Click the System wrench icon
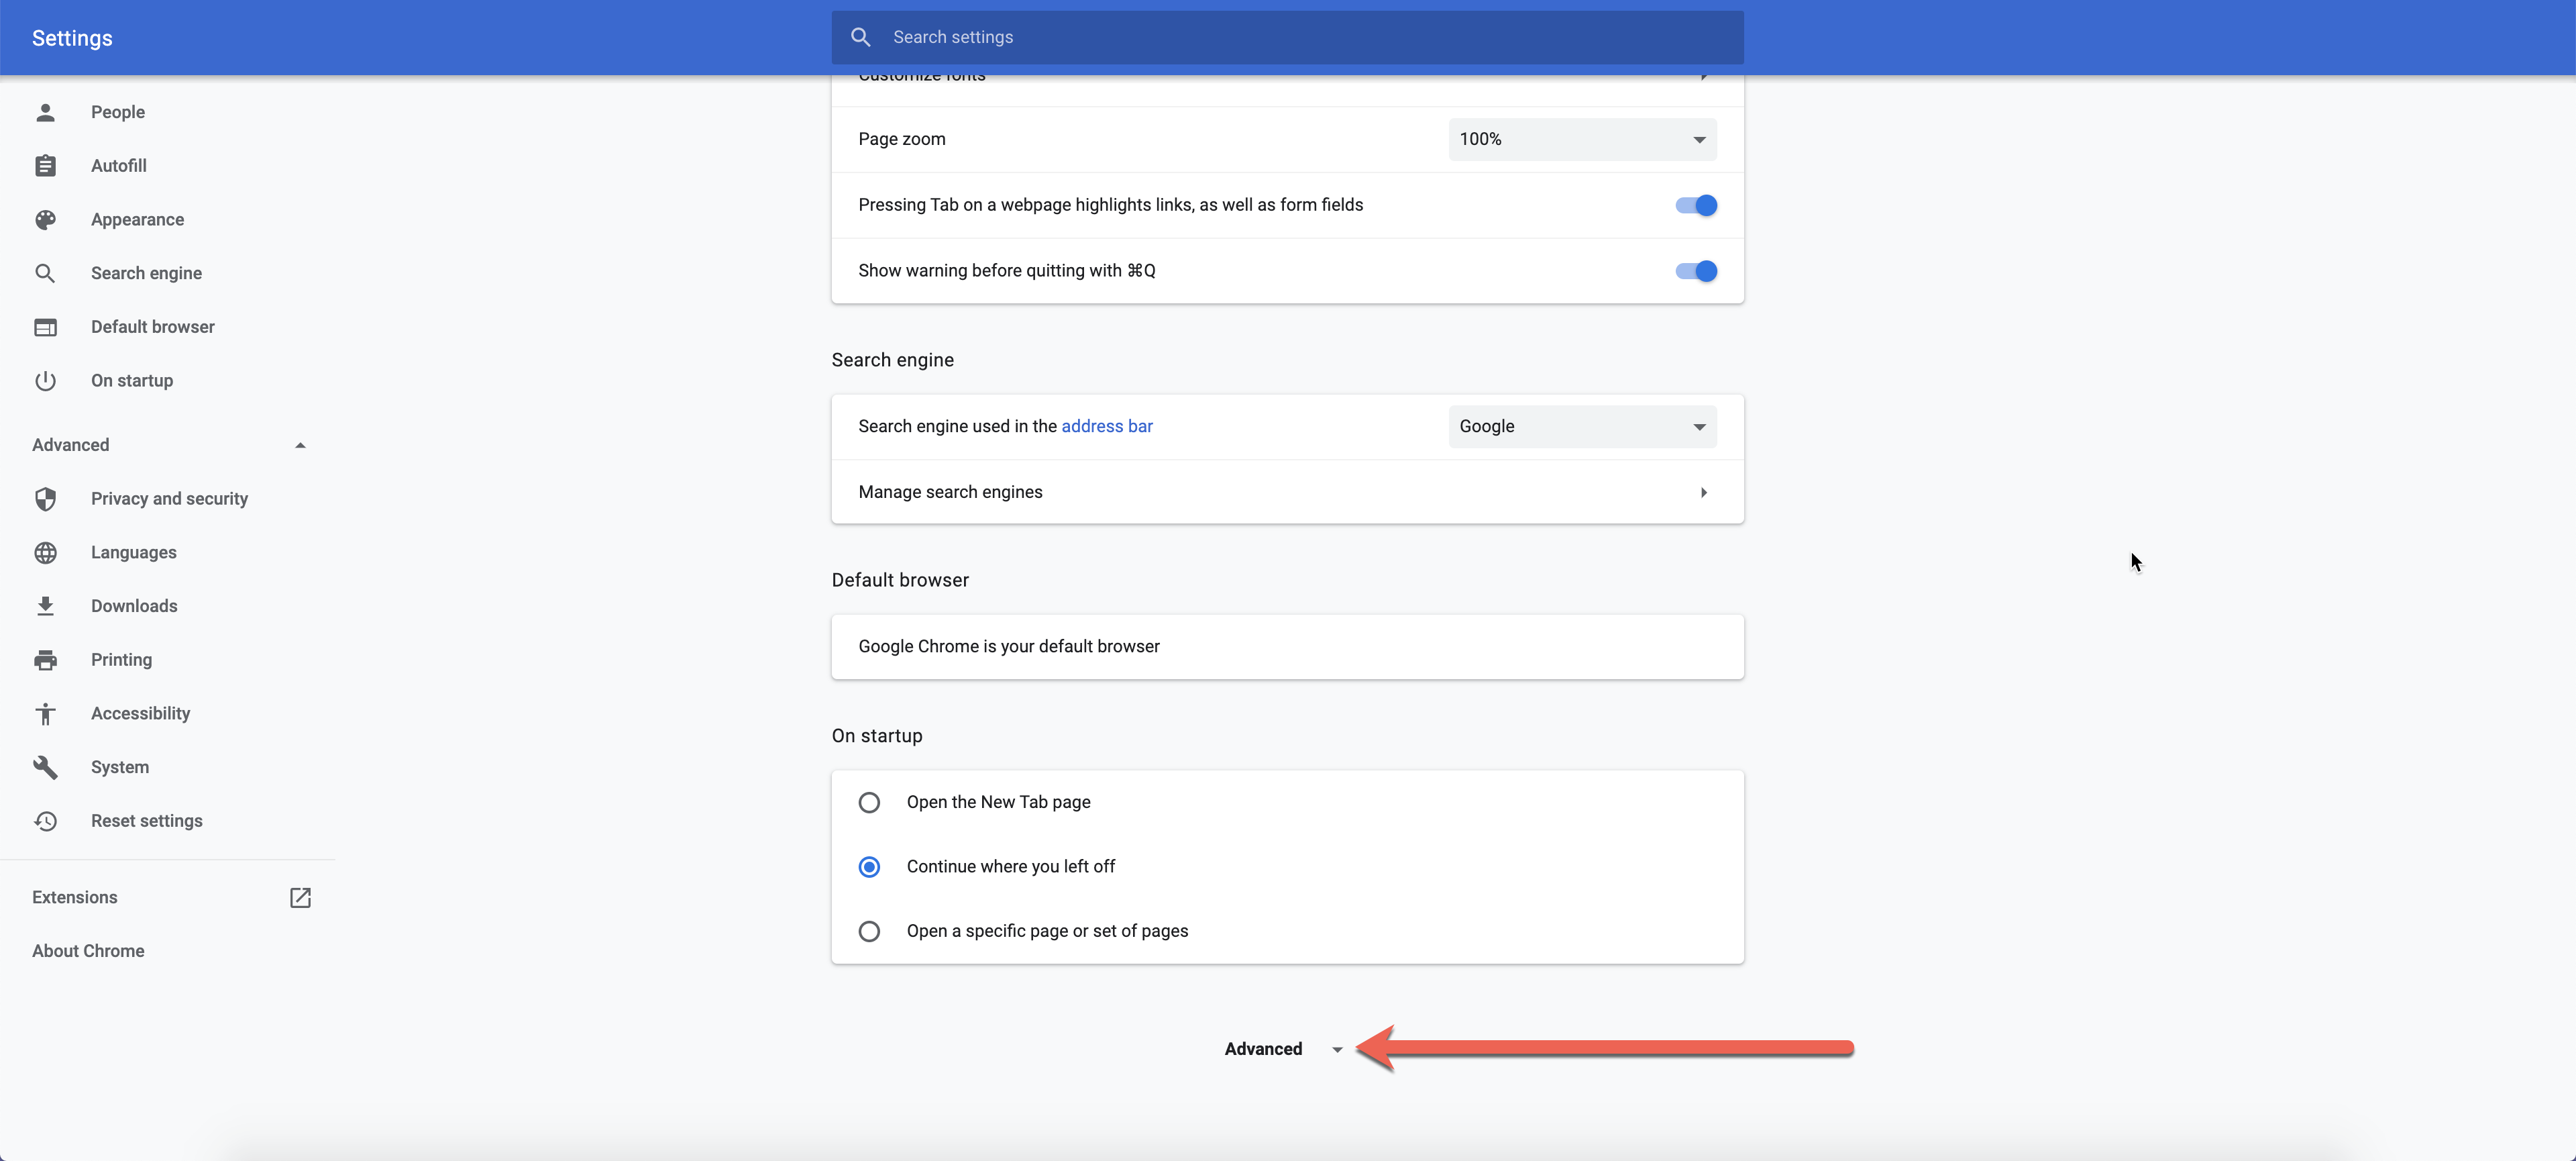This screenshot has height=1161, width=2576. click(45, 767)
